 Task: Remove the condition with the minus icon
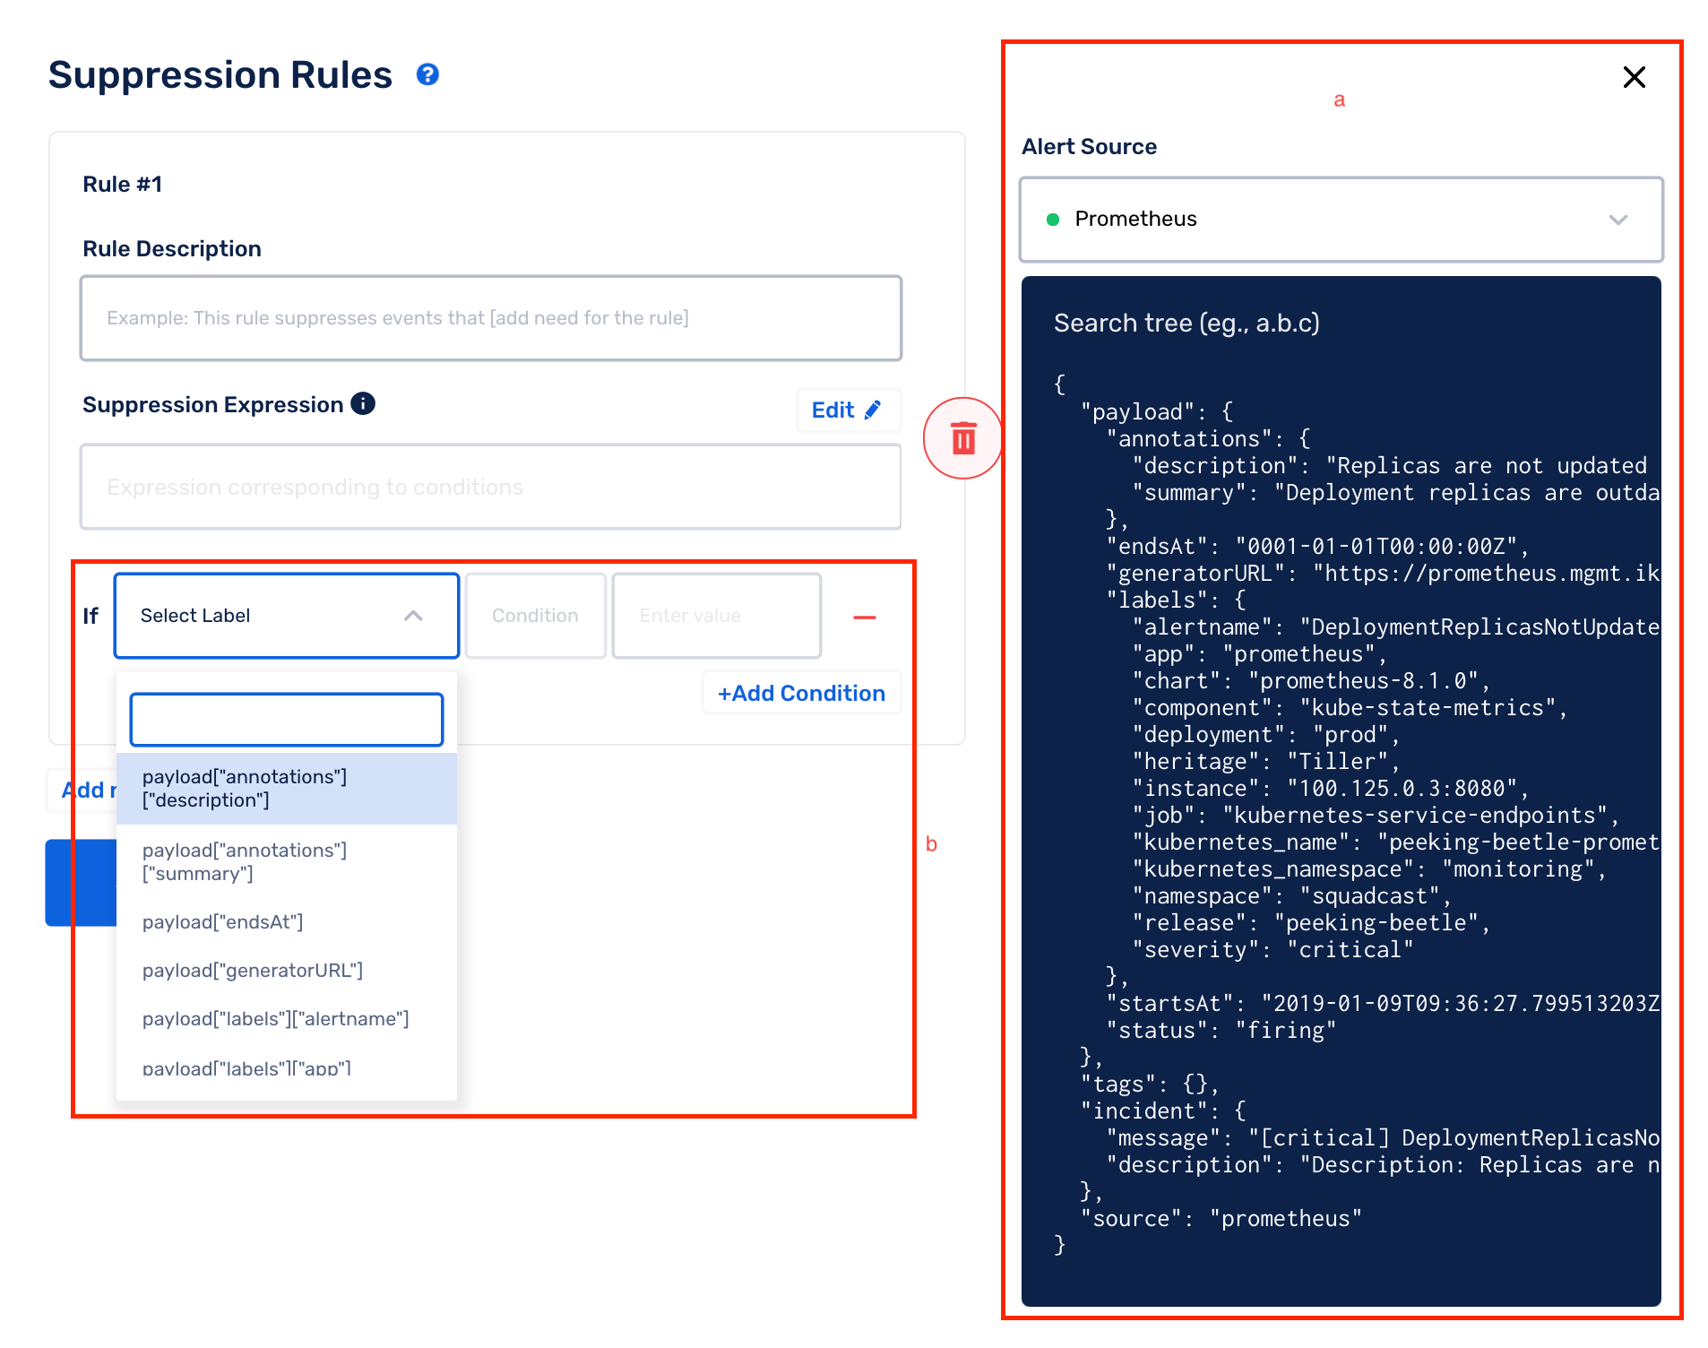click(x=865, y=618)
